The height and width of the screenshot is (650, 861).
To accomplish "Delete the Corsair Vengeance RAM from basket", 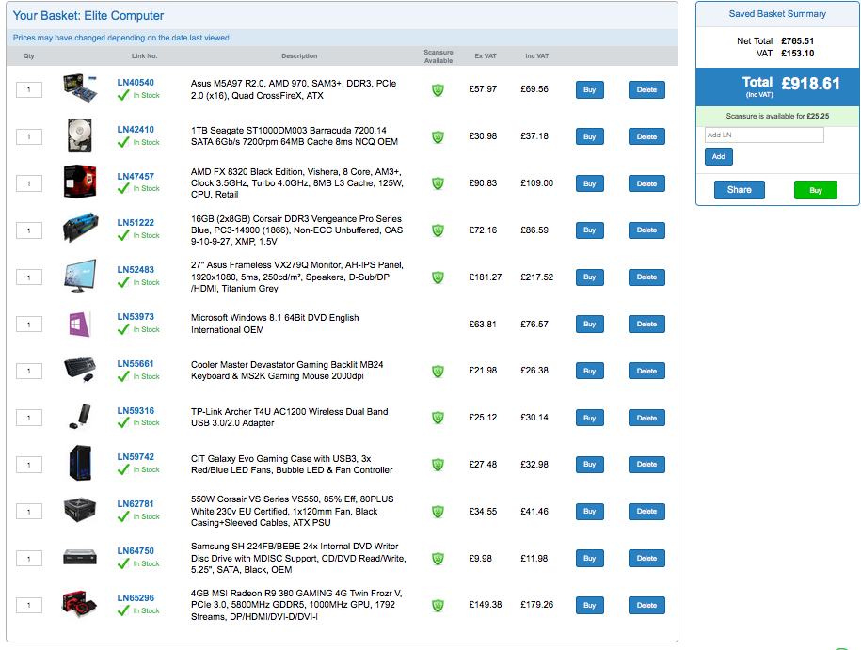I will point(646,230).
